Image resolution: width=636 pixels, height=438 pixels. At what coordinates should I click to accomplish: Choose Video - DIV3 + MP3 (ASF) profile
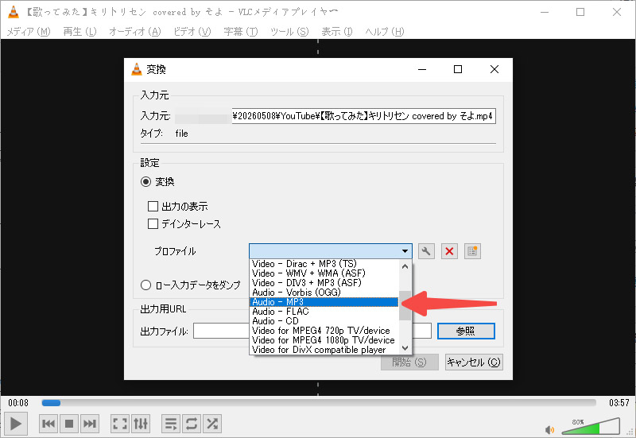324,283
